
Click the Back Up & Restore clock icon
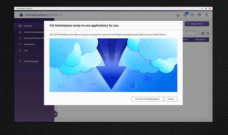click(x=20, y=38)
